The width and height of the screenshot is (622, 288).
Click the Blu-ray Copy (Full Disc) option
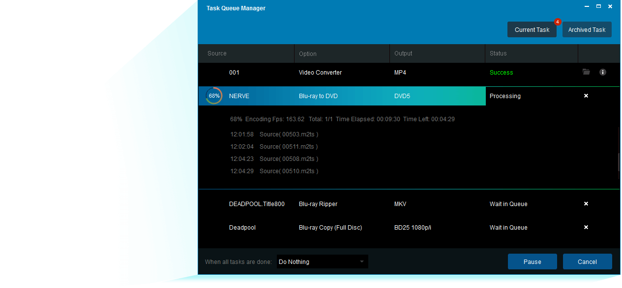[330, 228]
